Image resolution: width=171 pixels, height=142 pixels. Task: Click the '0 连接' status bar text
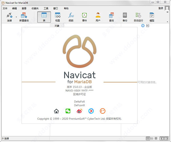pyautogui.click(x=5, y=138)
